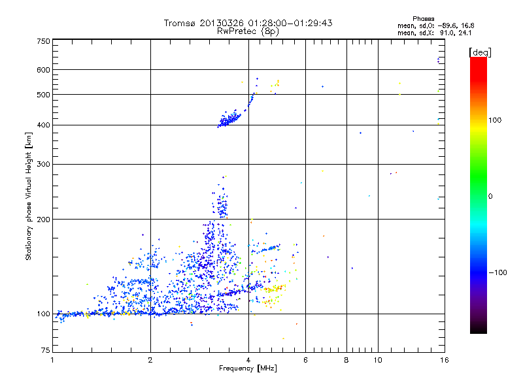The image size is (523, 392).
Task: Click the y-axis tick label '400'
Action: [43, 125]
